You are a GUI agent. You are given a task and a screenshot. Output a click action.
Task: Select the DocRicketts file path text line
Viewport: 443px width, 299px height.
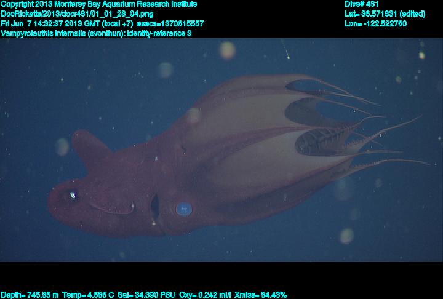(x=77, y=14)
